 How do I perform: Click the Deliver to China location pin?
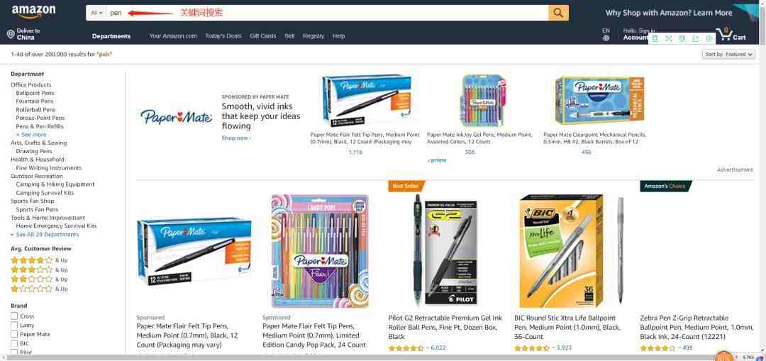10,34
